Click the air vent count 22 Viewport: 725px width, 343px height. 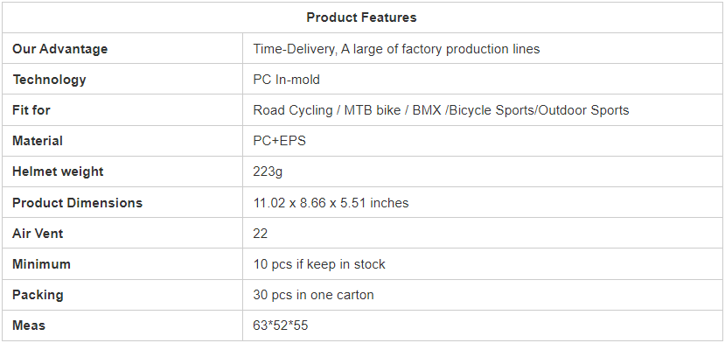click(x=261, y=234)
